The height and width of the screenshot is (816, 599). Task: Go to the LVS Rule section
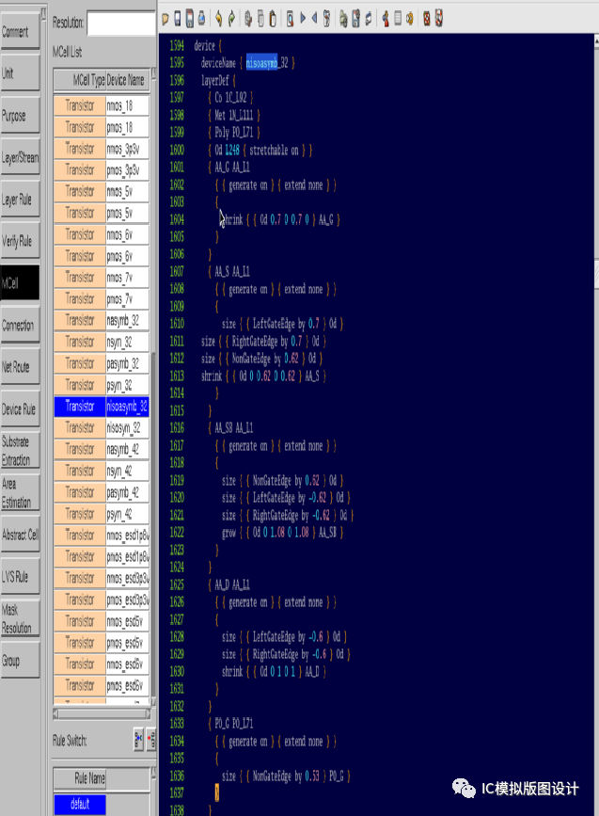(20, 577)
